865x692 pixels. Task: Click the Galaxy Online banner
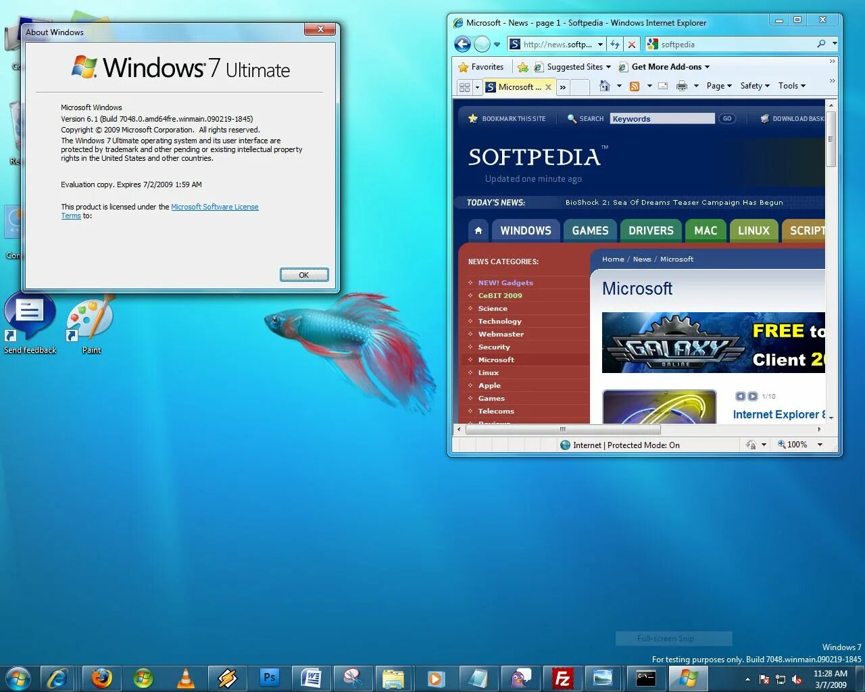click(713, 343)
